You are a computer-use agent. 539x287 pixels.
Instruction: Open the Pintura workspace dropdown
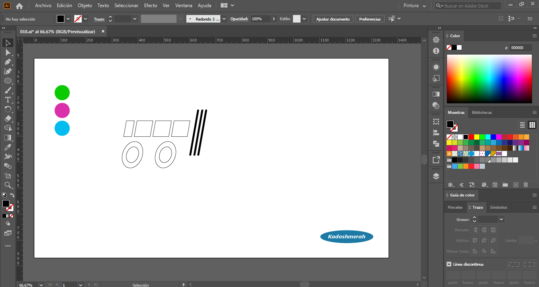point(415,6)
